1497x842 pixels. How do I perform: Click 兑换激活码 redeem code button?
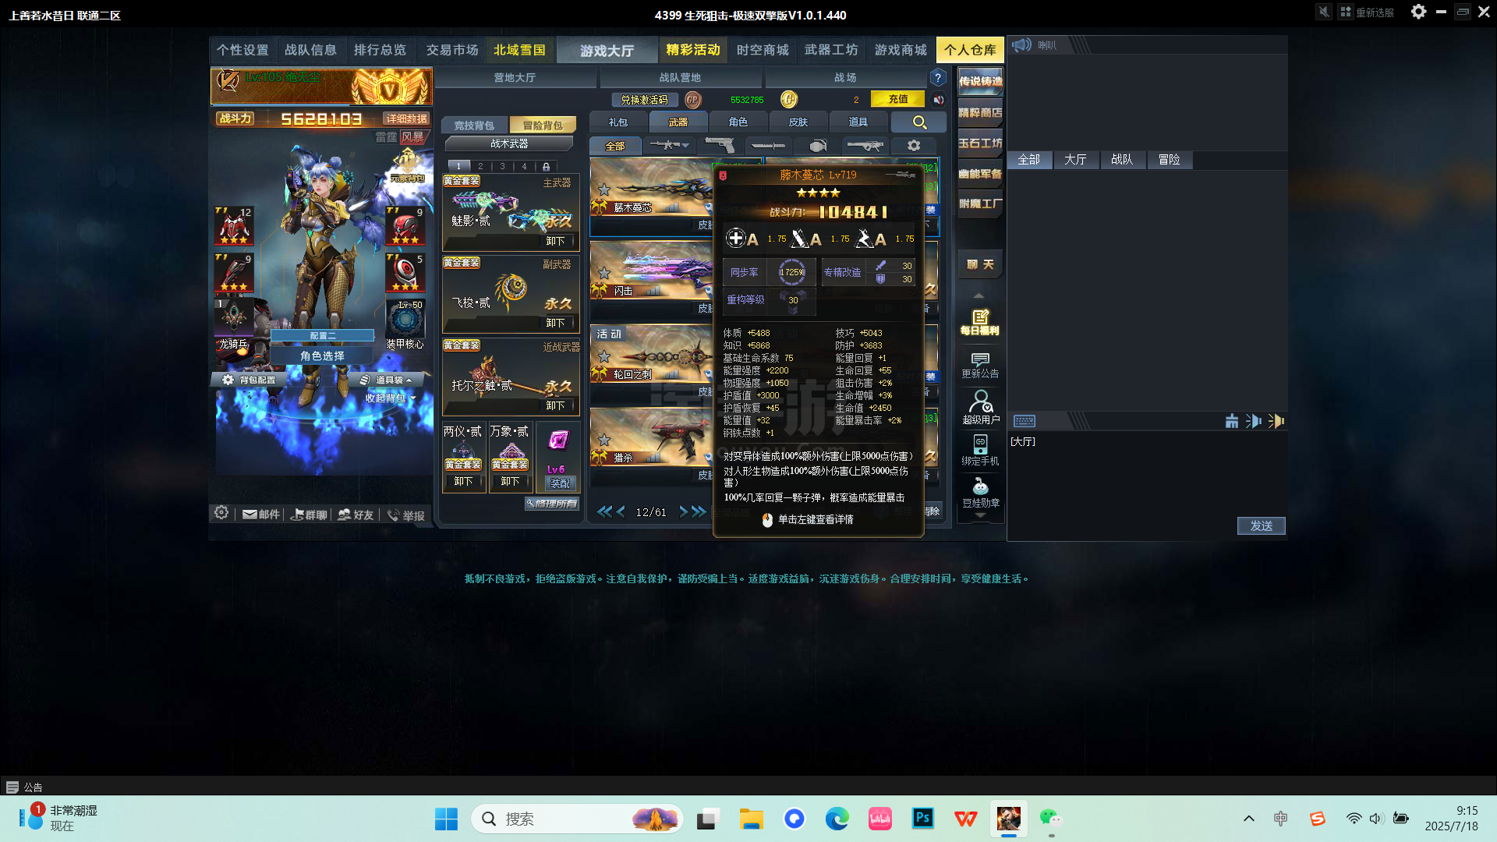point(645,100)
